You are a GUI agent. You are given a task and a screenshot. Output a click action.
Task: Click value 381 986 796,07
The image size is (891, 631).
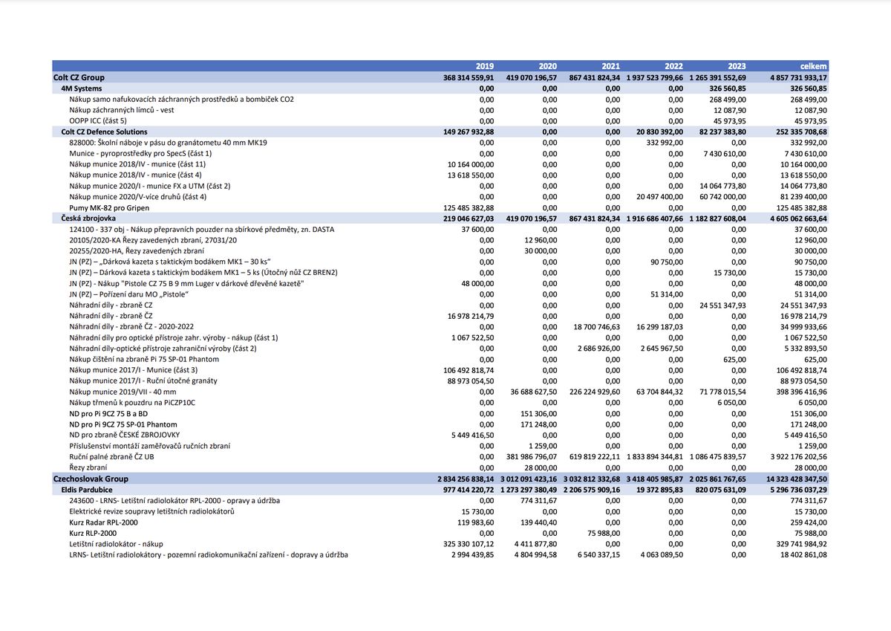point(531,456)
